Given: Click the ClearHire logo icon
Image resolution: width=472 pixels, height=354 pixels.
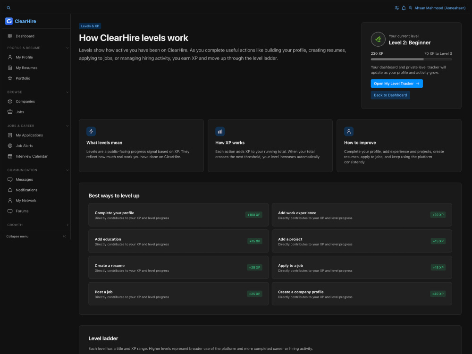Looking at the screenshot, I should click(9, 21).
